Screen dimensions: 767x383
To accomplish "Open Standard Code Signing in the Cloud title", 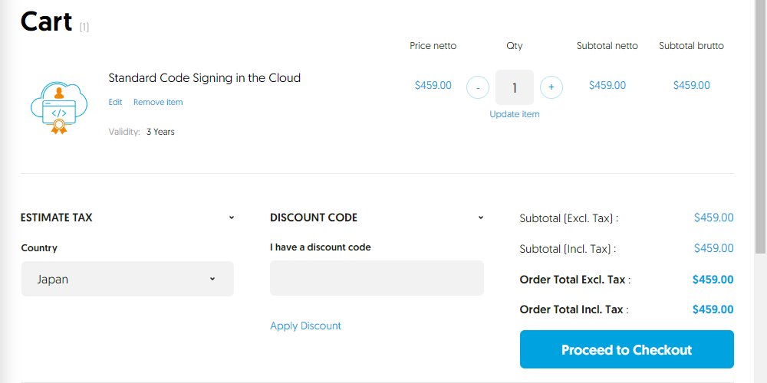I will click(x=204, y=77).
